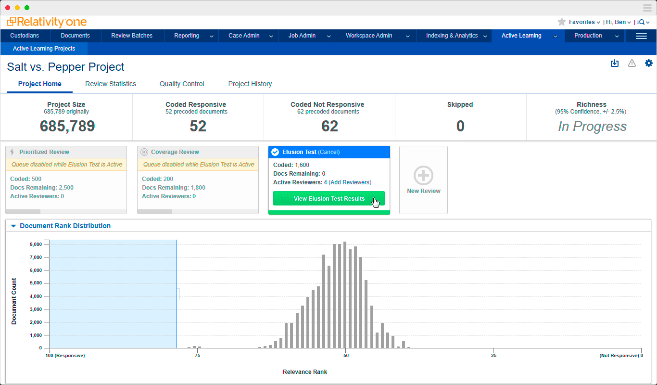This screenshot has width=657, height=385.
Task: Expand the Case Admin dropdown arrow
Action: tap(271, 36)
